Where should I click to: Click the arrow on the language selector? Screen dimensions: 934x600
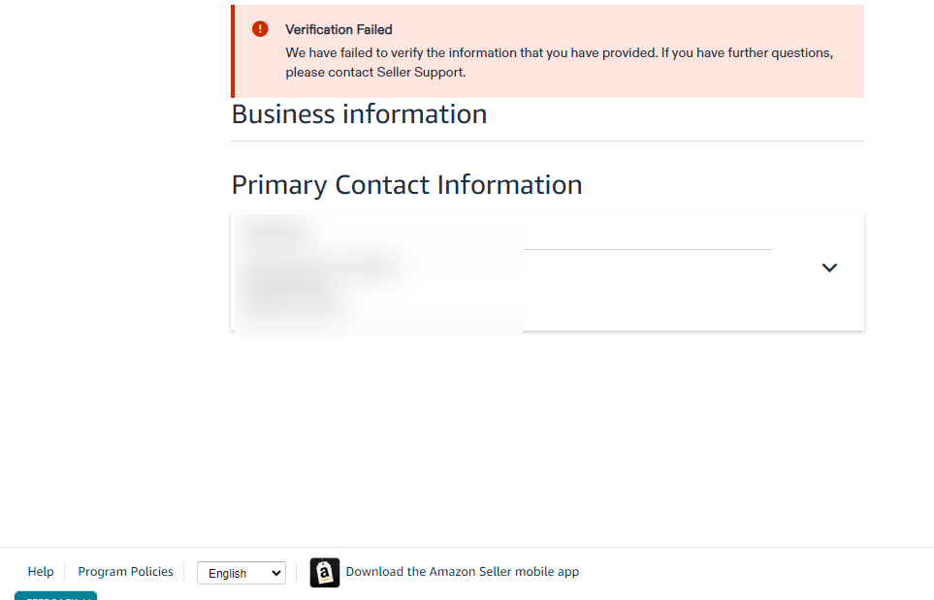pos(275,573)
